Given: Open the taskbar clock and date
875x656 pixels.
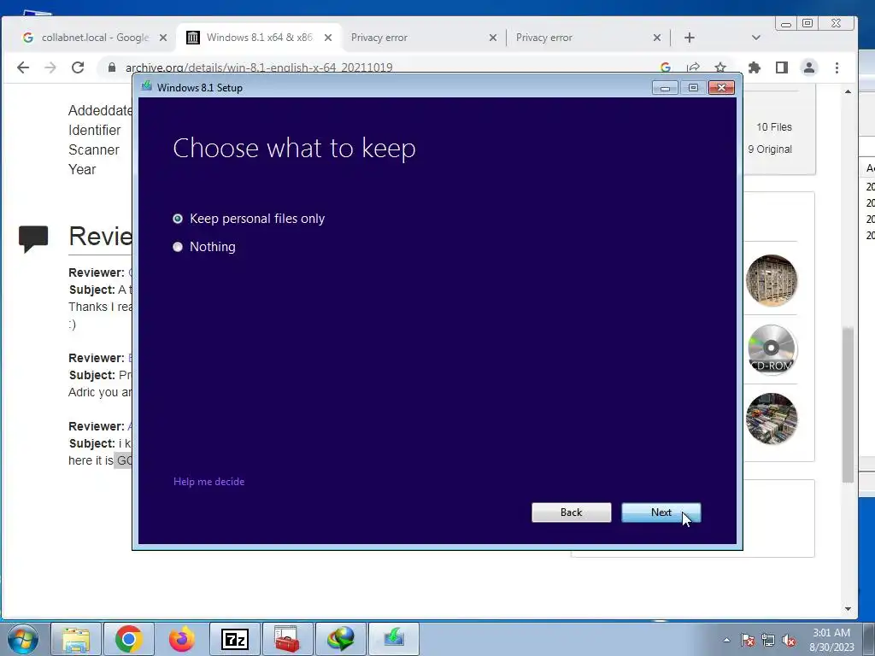Looking at the screenshot, I should pyautogui.click(x=831, y=640).
